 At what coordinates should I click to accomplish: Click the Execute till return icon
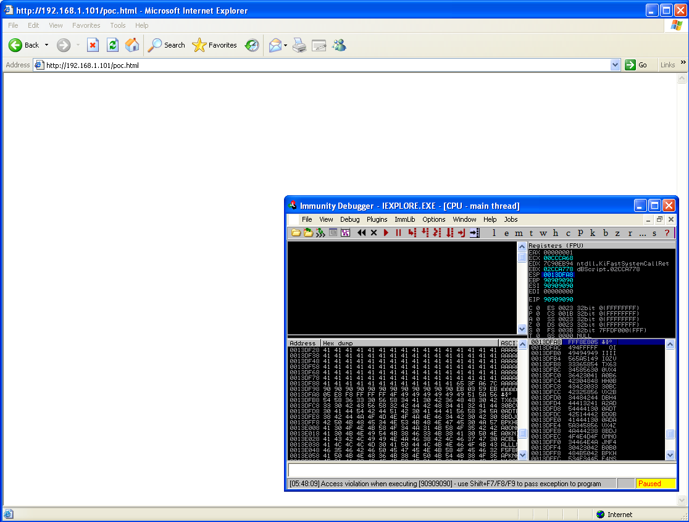(x=461, y=233)
